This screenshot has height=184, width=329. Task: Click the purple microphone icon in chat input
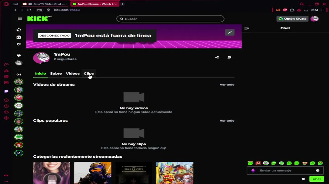pyautogui.click(x=253, y=170)
